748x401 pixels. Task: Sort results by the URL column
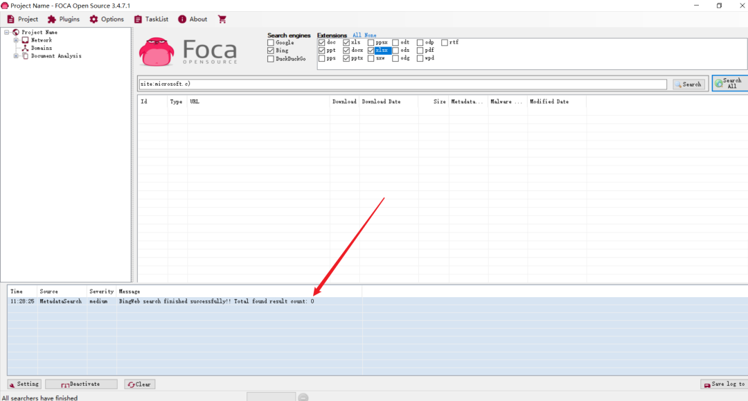coord(258,102)
